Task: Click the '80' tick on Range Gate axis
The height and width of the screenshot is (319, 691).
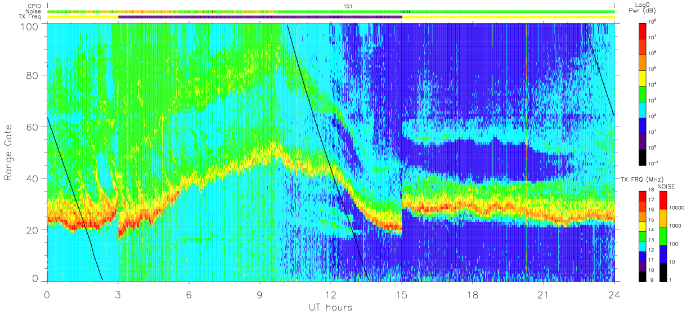Action: (33, 75)
